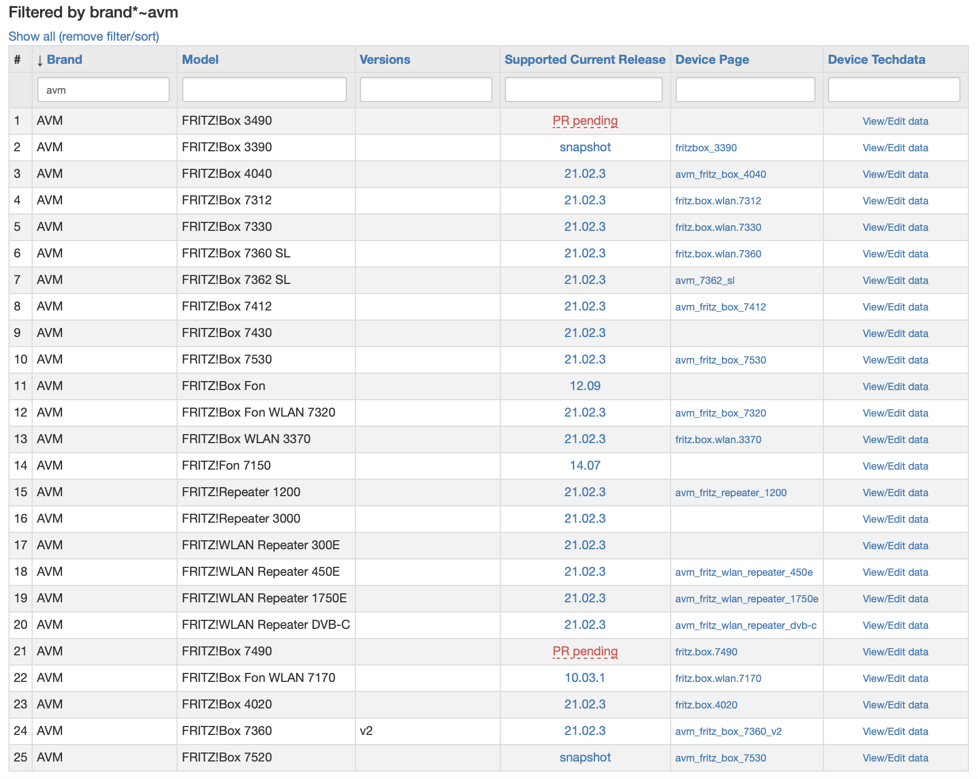The width and height of the screenshot is (978, 779).
Task: Open fritzbox_3390 device page link
Action: pos(706,148)
